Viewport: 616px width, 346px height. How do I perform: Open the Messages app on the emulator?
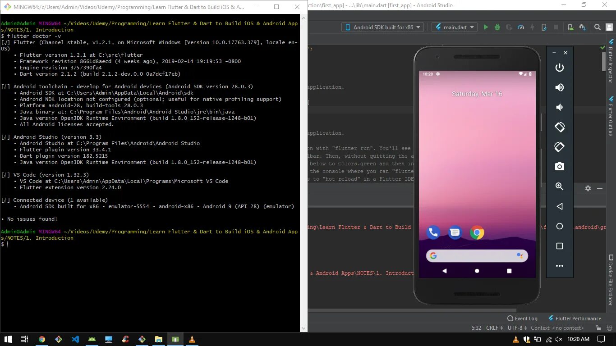[455, 232]
